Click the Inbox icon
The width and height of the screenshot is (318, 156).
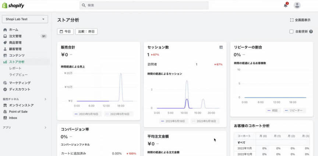(5, 118)
